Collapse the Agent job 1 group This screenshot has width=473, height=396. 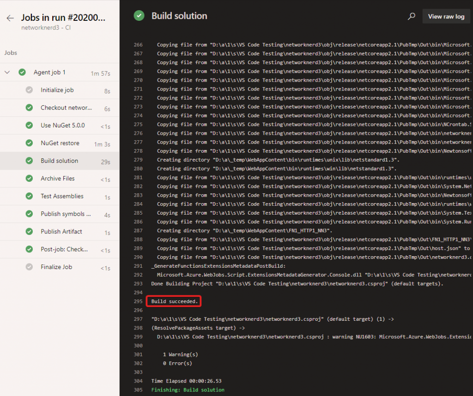[7, 72]
